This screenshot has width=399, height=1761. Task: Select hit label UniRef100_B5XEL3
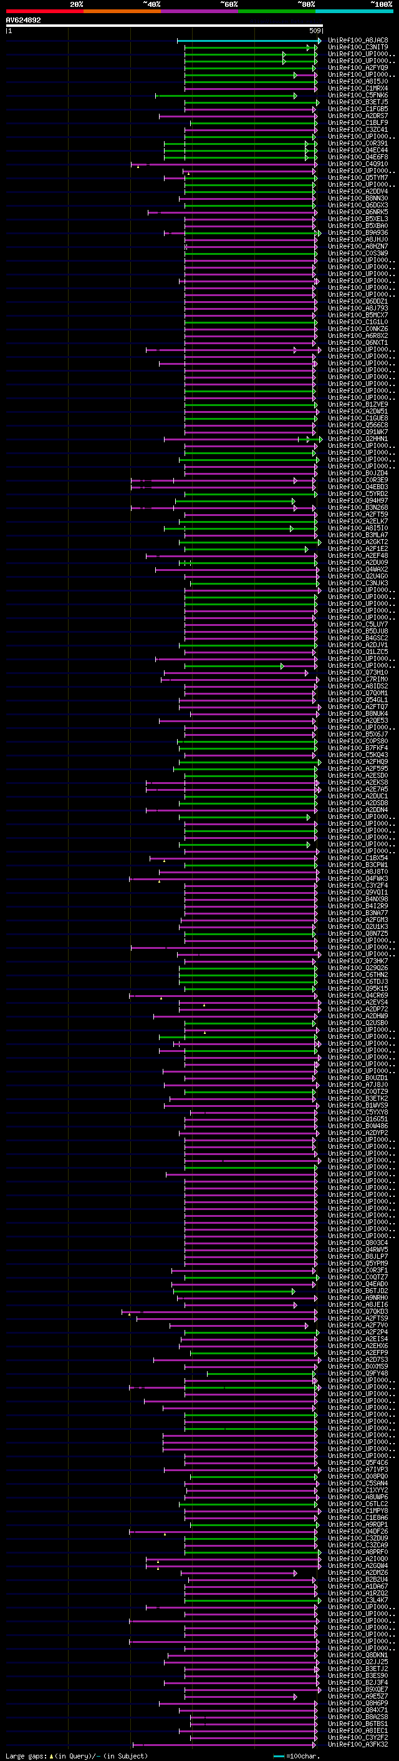point(358,219)
